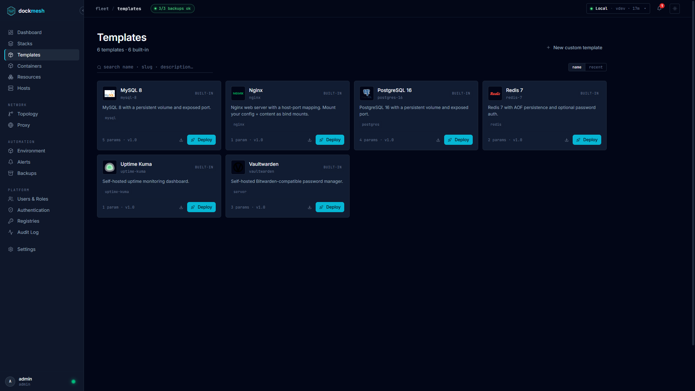Focus the template search field
Viewport: 695px width, 391px height.
155,67
